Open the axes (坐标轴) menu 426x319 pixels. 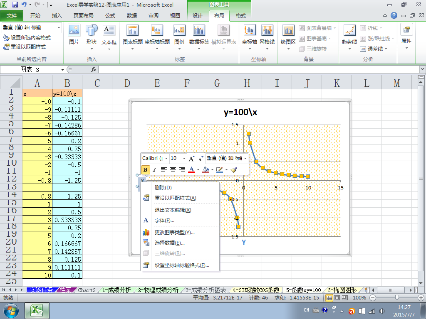click(x=250, y=37)
